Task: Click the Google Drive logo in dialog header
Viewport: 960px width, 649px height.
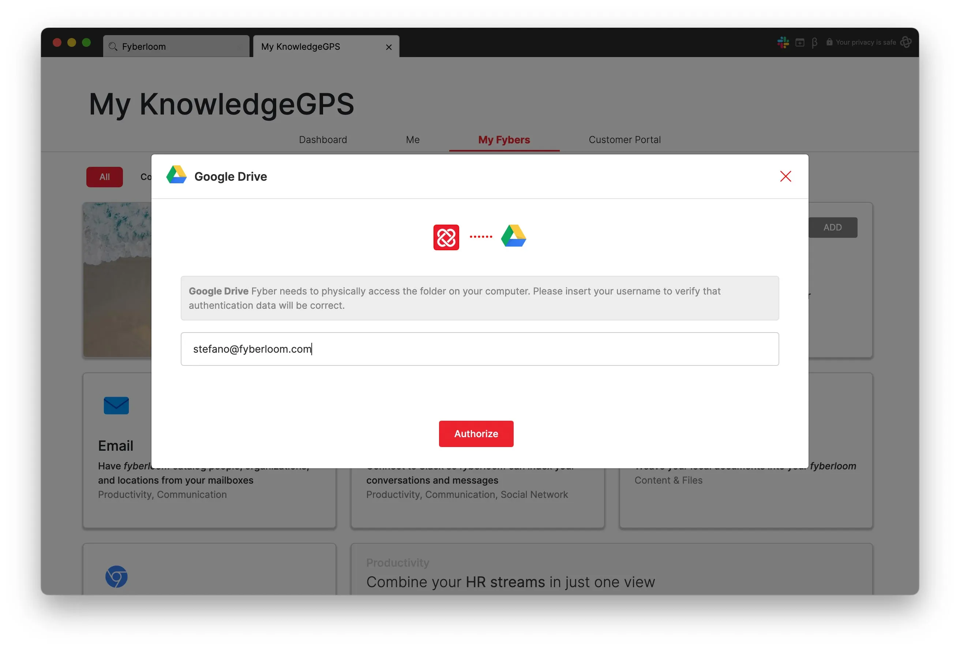Action: [176, 175]
